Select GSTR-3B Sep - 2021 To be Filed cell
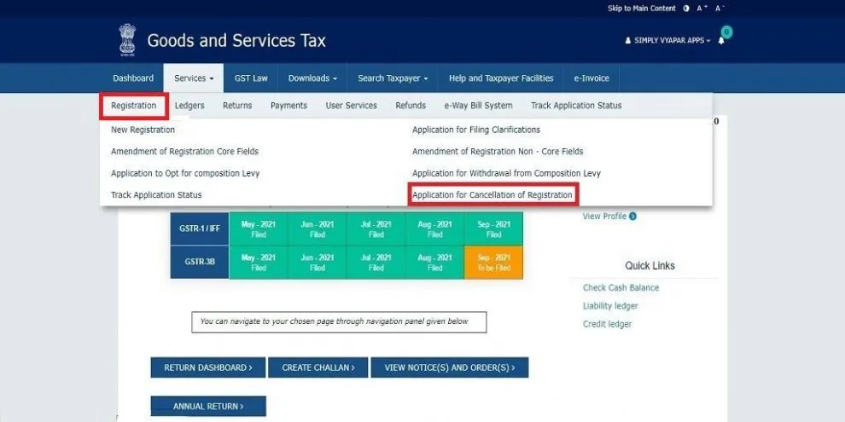This screenshot has height=422, width=845. click(493, 262)
